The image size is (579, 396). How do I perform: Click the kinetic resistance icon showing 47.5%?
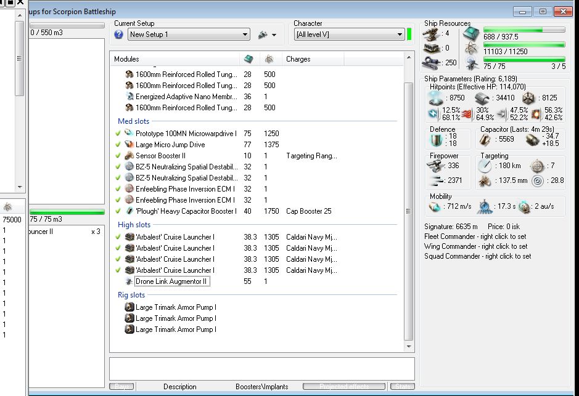coord(501,114)
